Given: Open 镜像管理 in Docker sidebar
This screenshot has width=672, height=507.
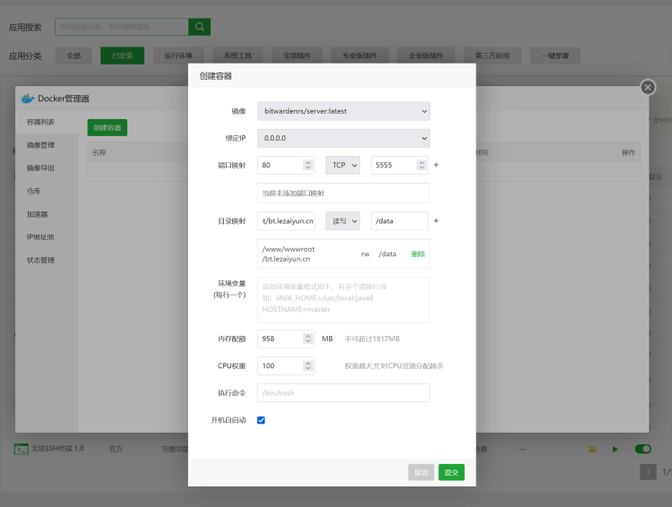Looking at the screenshot, I should pos(47,145).
